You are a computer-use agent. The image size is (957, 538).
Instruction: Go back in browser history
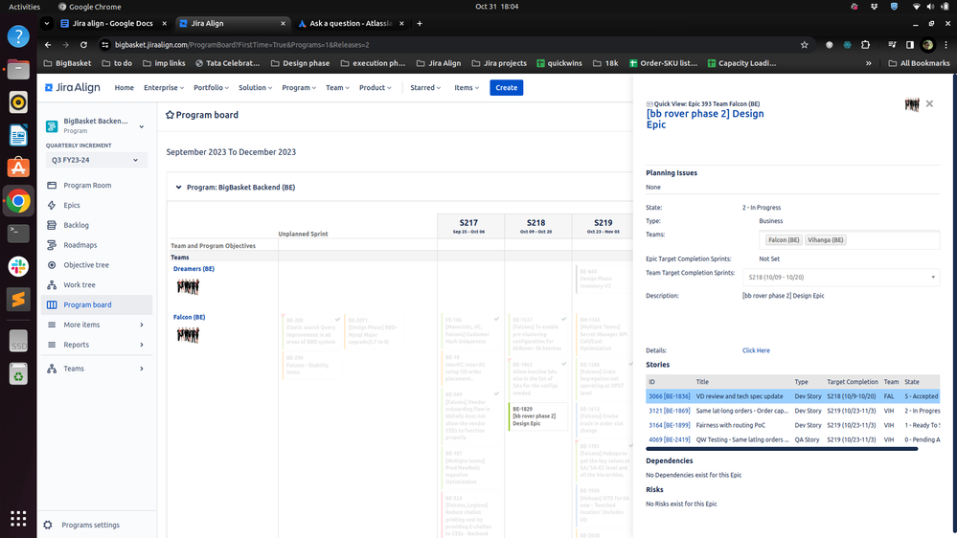[x=48, y=45]
